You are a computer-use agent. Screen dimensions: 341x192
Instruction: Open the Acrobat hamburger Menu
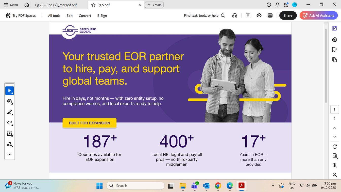coord(11,5)
